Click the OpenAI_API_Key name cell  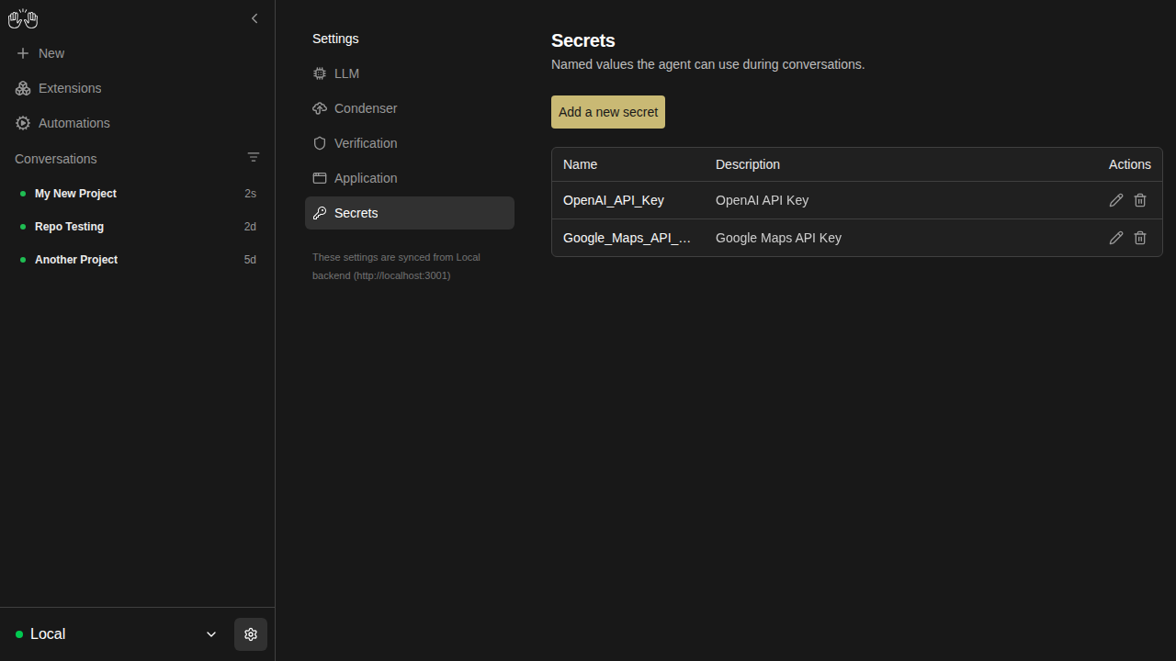click(614, 200)
